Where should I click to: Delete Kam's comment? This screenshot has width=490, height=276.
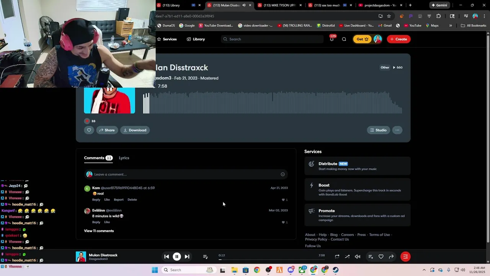coord(132,200)
